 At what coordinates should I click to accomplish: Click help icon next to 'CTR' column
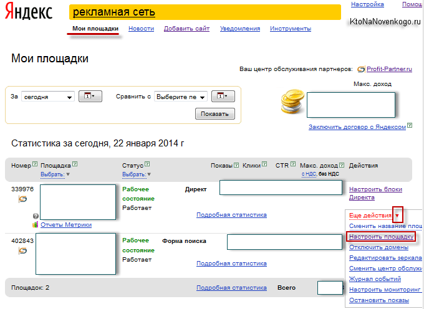[x=293, y=164]
